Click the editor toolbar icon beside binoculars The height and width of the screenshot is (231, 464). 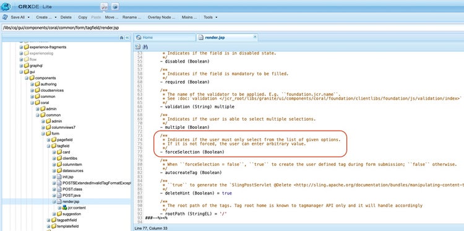137,47
